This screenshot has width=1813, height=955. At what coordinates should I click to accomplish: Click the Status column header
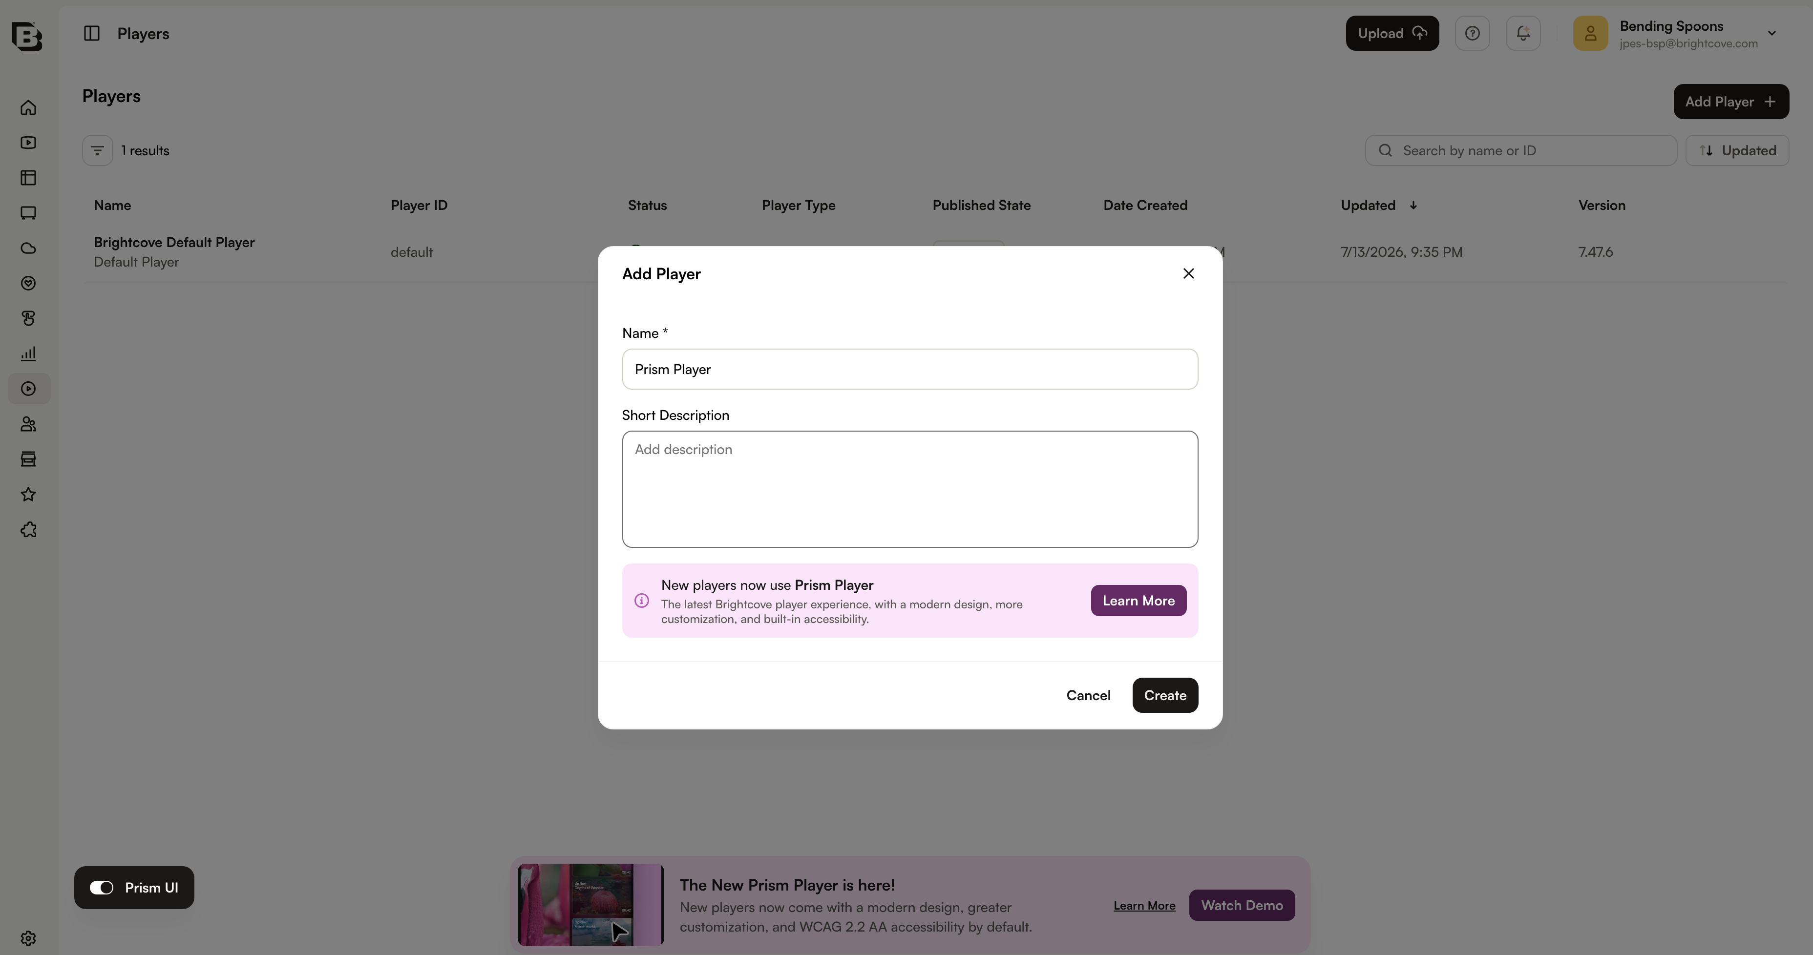[647, 206]
